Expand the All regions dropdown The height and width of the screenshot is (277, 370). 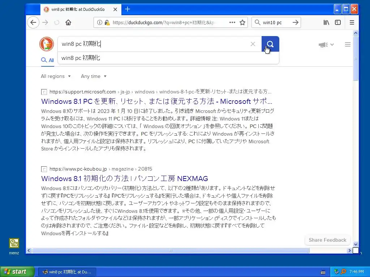tap(56, 76)
